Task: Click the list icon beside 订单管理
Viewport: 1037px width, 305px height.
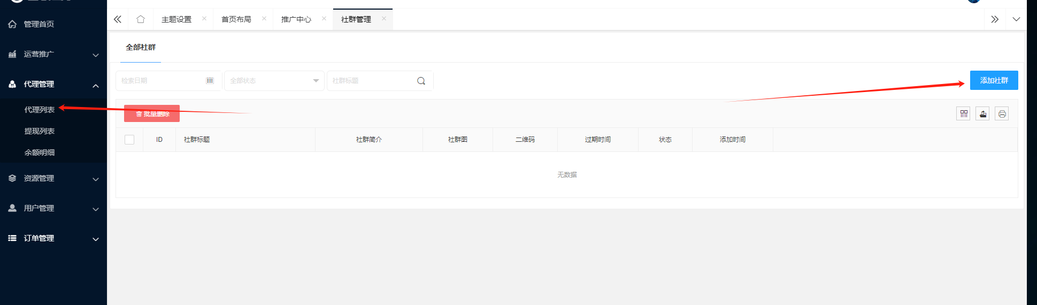Action: tap(12, 238)
